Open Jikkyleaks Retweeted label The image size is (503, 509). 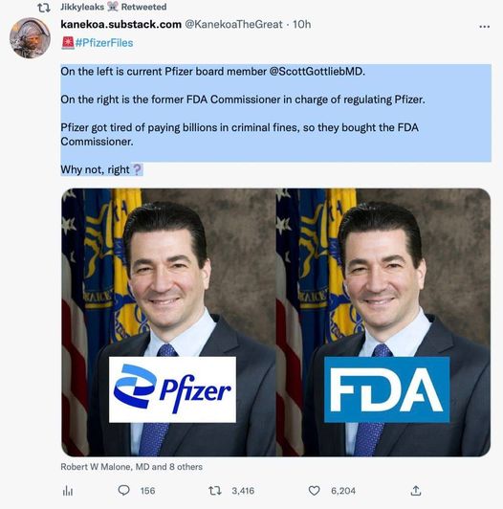[114, 7]
